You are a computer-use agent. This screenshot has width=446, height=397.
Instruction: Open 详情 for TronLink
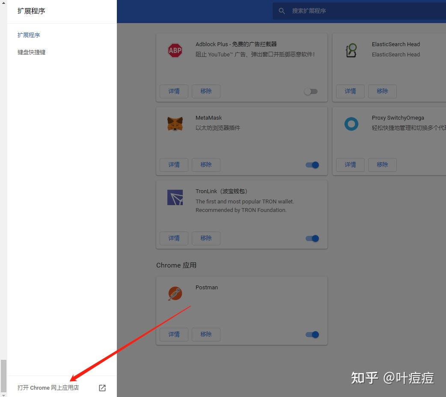[x=174, y=238]
